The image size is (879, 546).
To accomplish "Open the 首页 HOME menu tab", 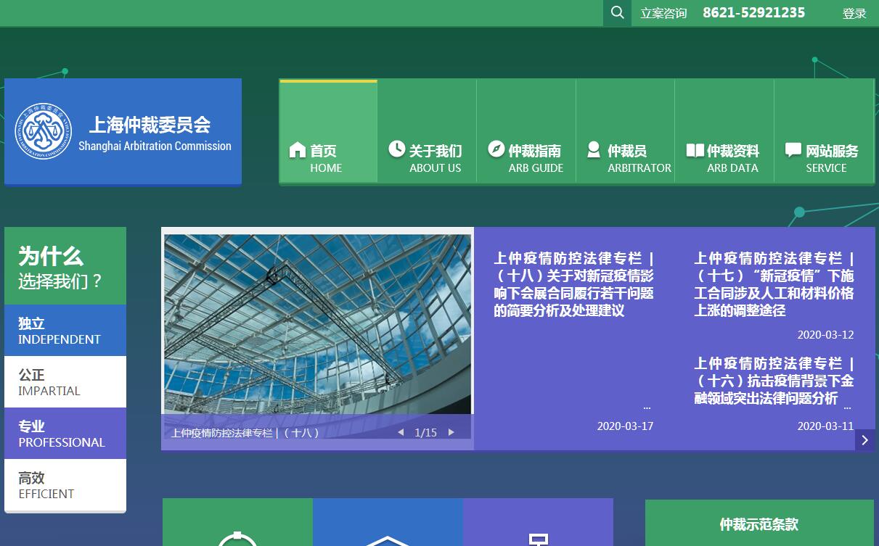I will pyautogui.click(x=329, y=131).
